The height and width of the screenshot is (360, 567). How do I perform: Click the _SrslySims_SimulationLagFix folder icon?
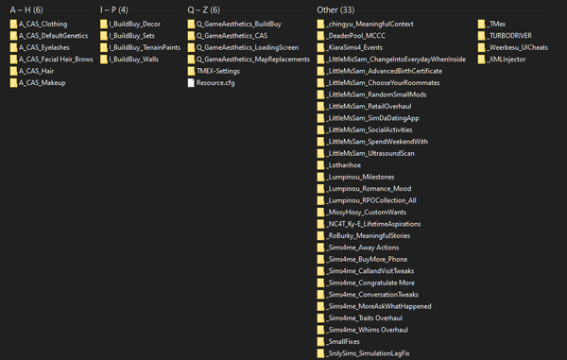point(320,353)
